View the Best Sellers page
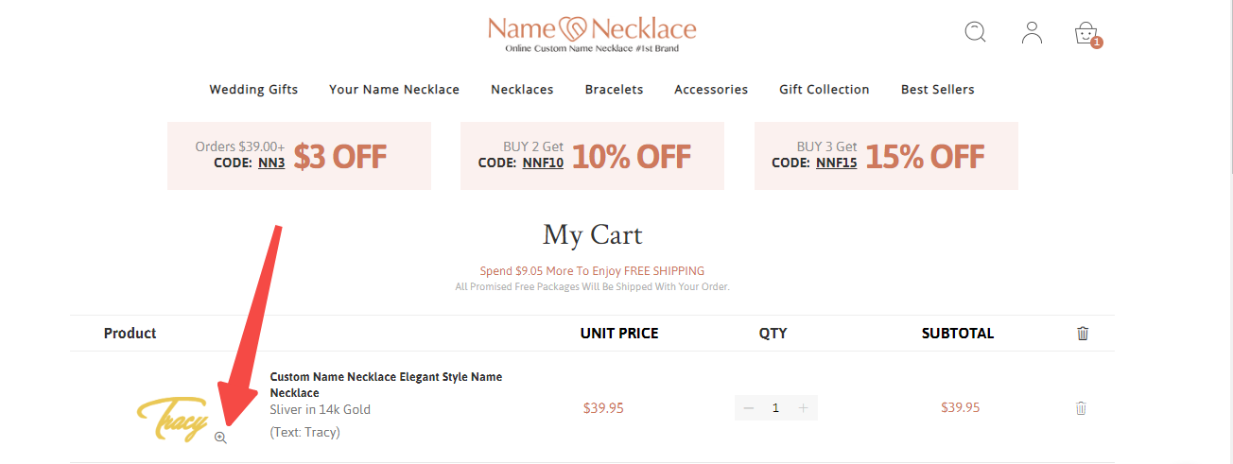The image size is (1233, 464). pos(937,90)
